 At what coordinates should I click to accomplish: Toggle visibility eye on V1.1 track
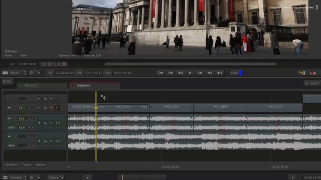tap(39, 107)
